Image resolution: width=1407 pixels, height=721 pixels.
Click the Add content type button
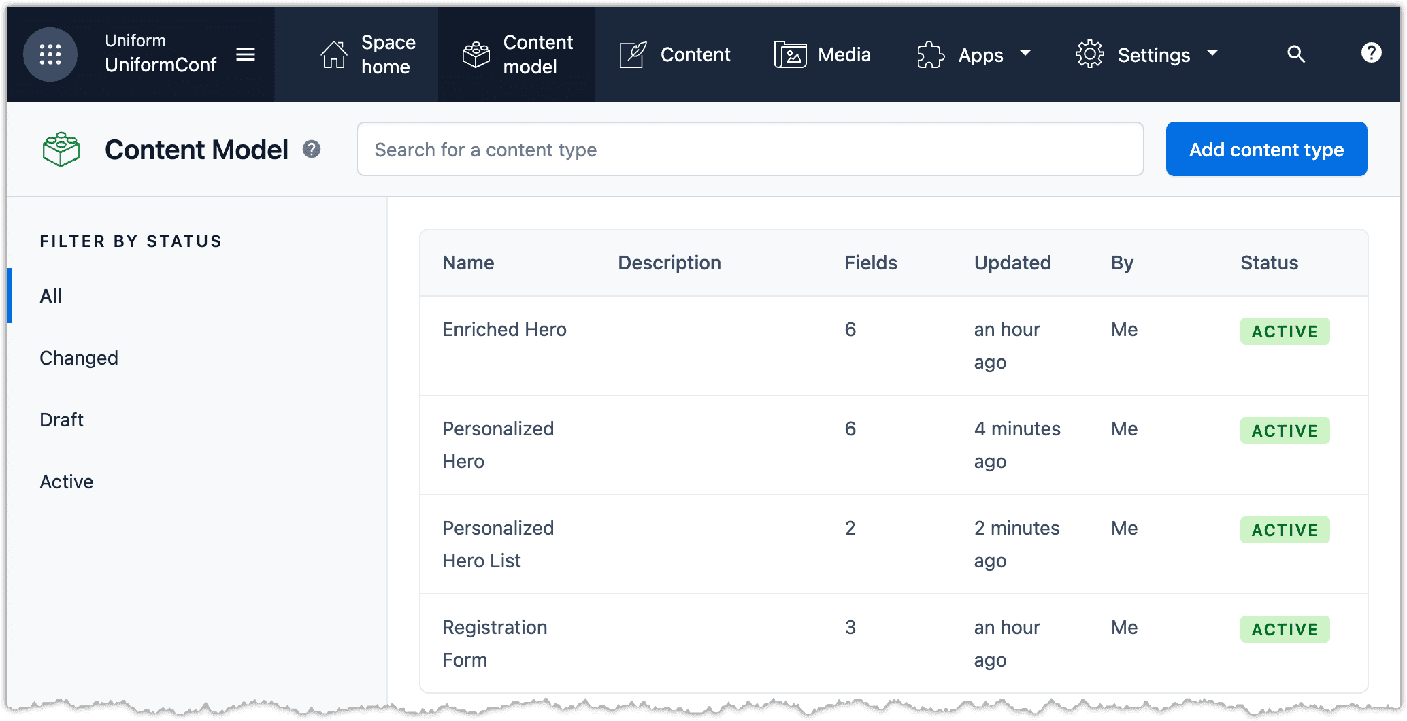[x=1265, y=149]
